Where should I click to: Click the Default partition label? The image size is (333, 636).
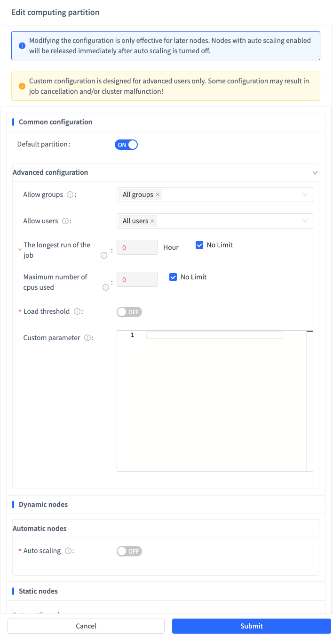(x=43, y=144)
